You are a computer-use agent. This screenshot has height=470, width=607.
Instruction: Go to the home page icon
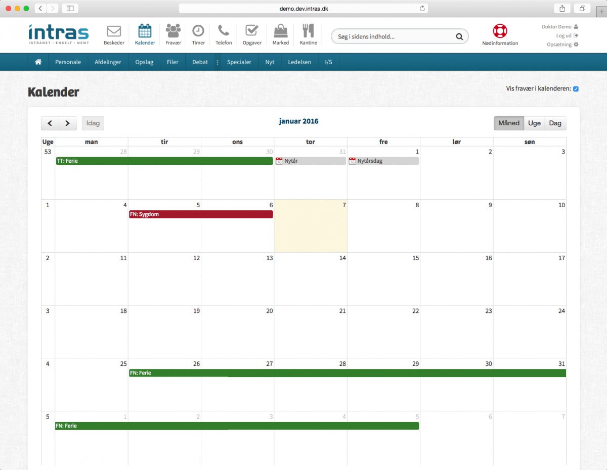38,62
